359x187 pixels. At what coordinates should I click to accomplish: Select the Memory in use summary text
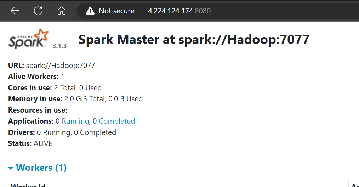coord(75,99)
